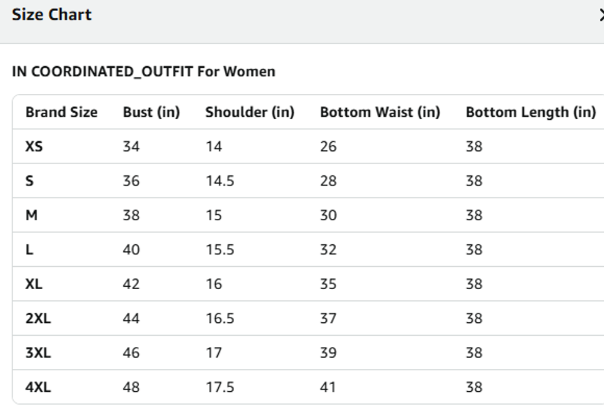Image resolution: width=604 pixels, height=419 pixels.
Task: Select the 4XL brand size cell
Action: coord(38,387)
